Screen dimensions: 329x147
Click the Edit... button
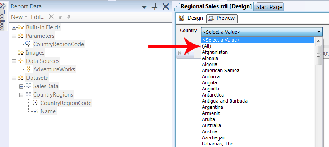[37, 17]
